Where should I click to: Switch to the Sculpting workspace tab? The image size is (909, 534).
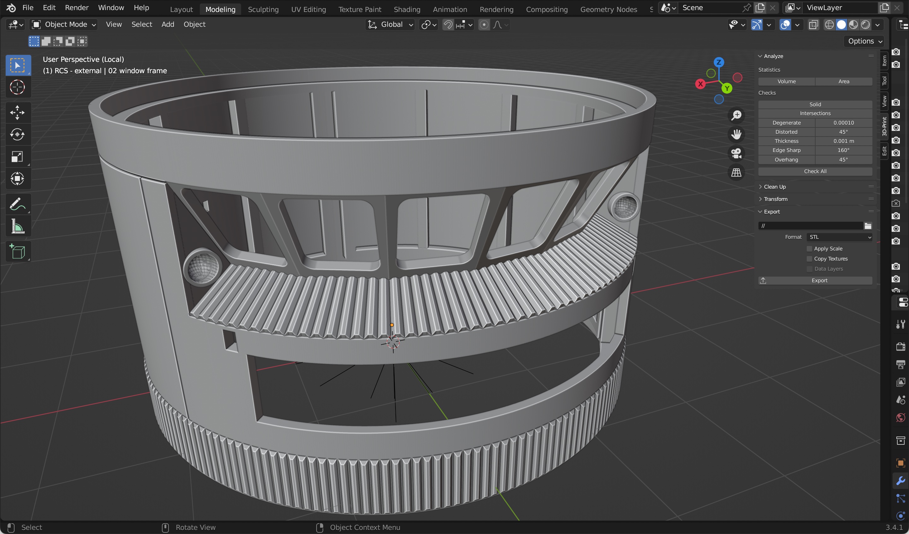click(263, 9)
